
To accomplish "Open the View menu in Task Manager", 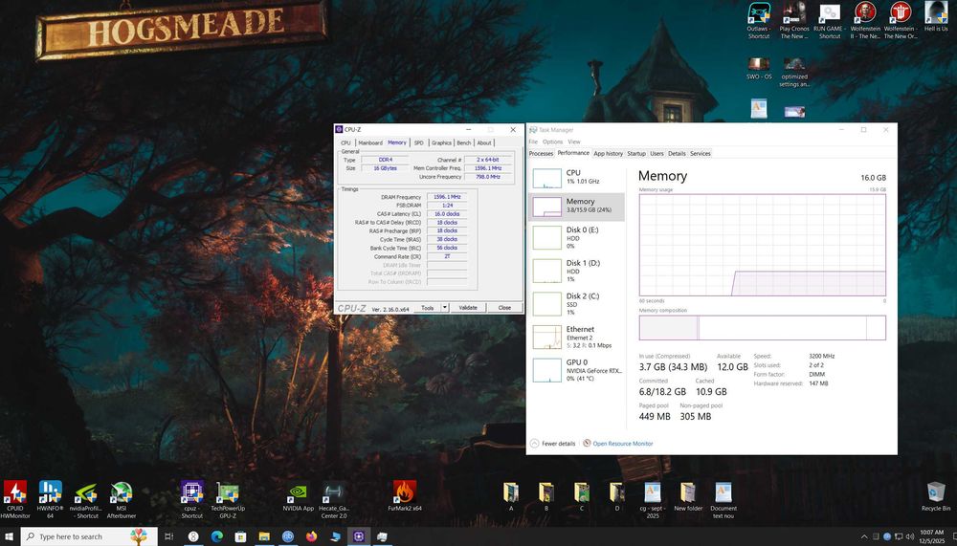I will tap(573, 142).
